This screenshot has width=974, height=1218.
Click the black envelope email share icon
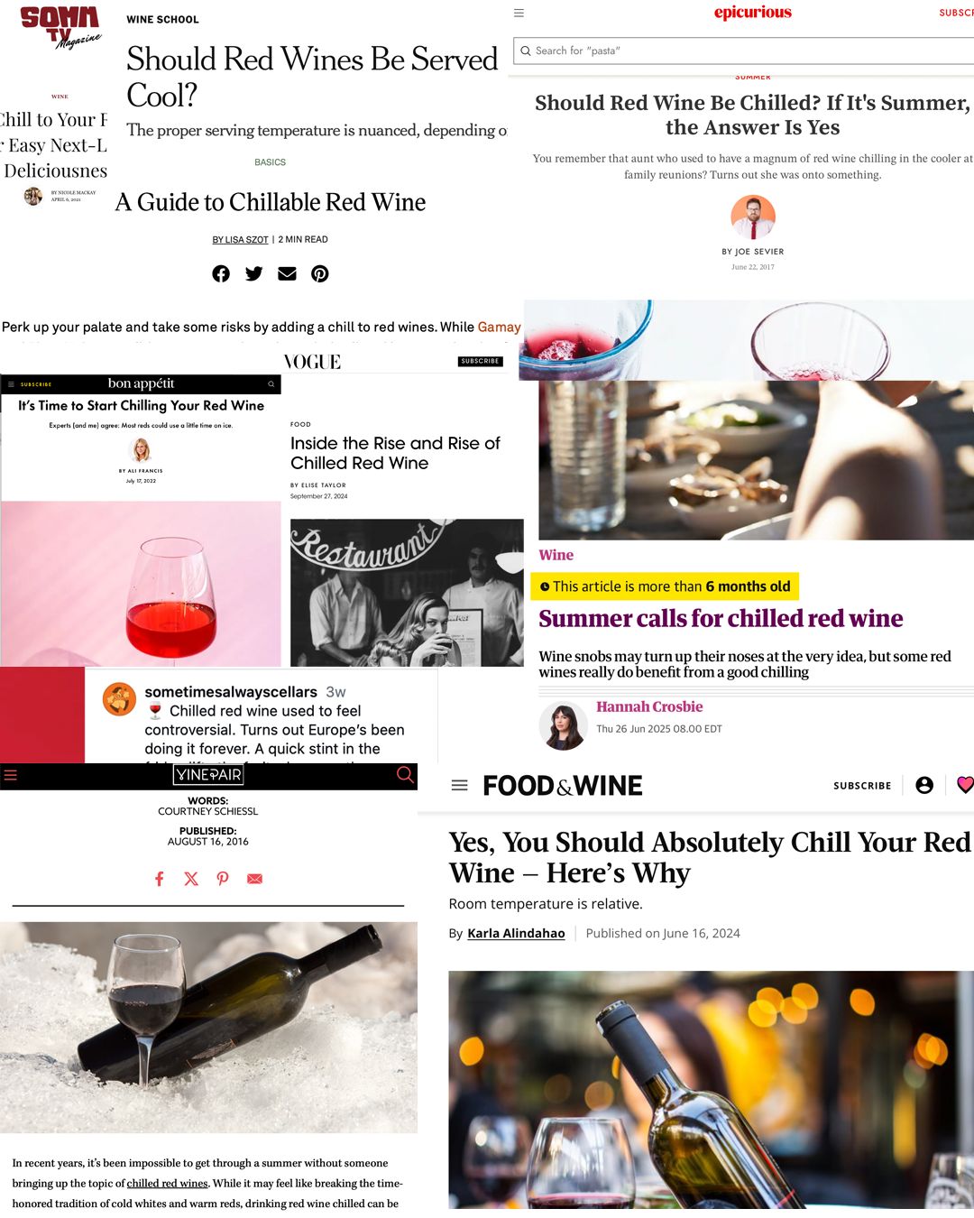click(x=287, y=273)
